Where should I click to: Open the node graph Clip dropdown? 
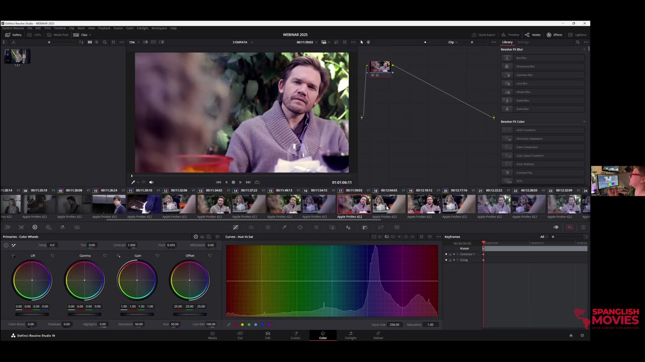(453, 42)
